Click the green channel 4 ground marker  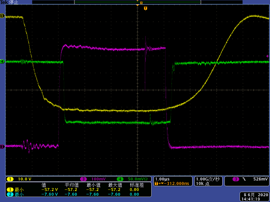[x=2, y=61]
